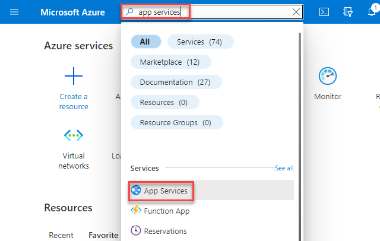This screenshot has height=241, width=380.
Task: Open the Virtual networks icon
Action: (74, 136)
